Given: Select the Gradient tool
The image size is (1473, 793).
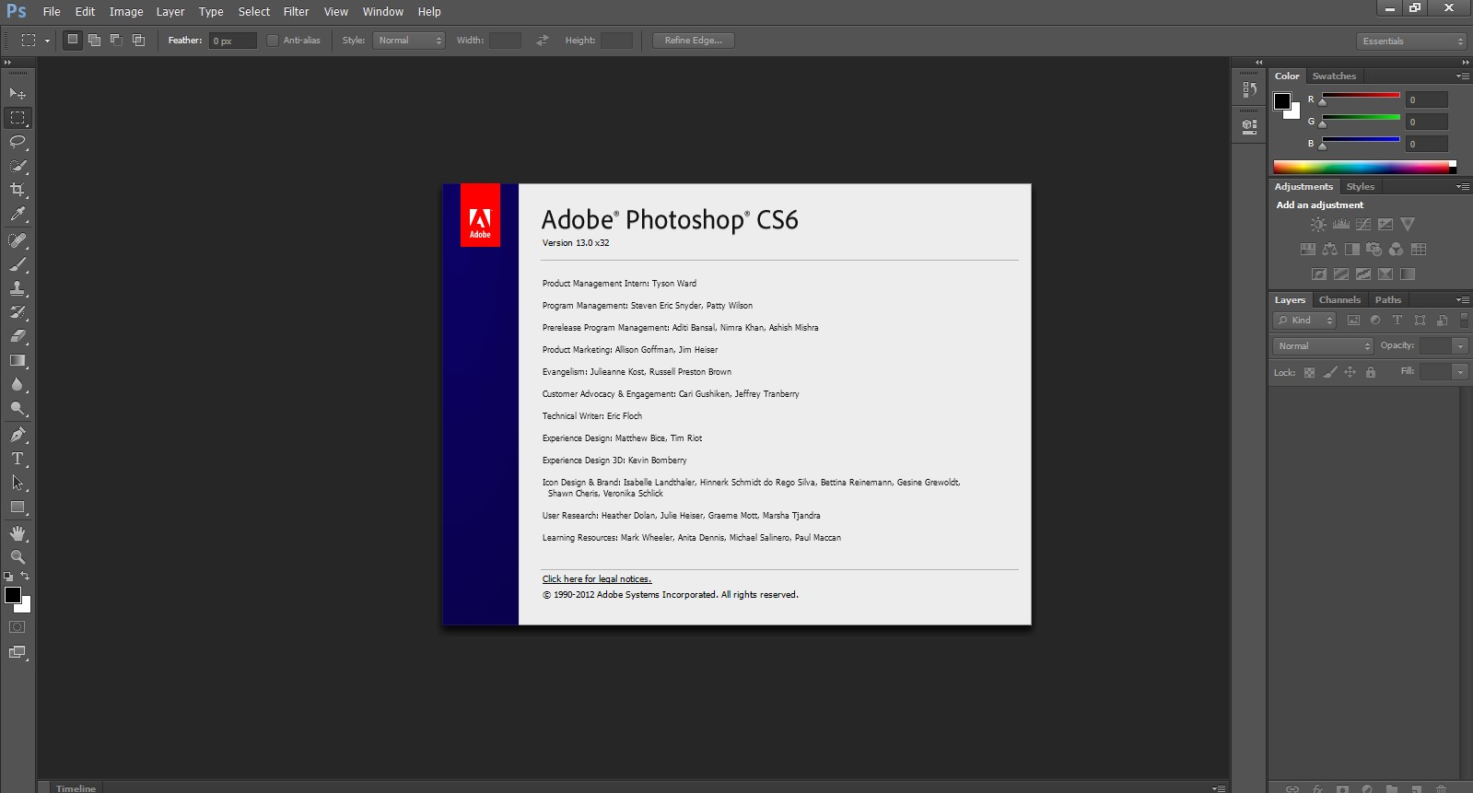Looking at the screenshot, I should (18, 360).
